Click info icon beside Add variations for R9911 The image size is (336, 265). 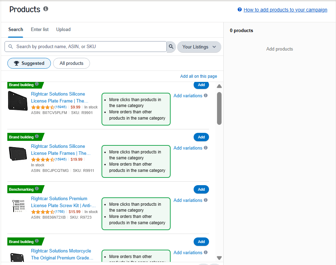point(206,148)
